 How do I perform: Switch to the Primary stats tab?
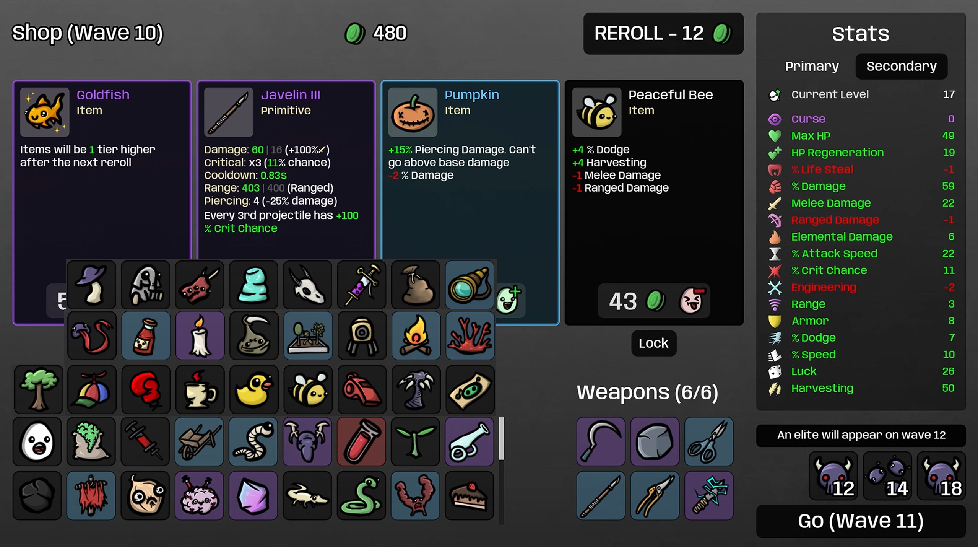pyautogui.click(x=812, y=66)
